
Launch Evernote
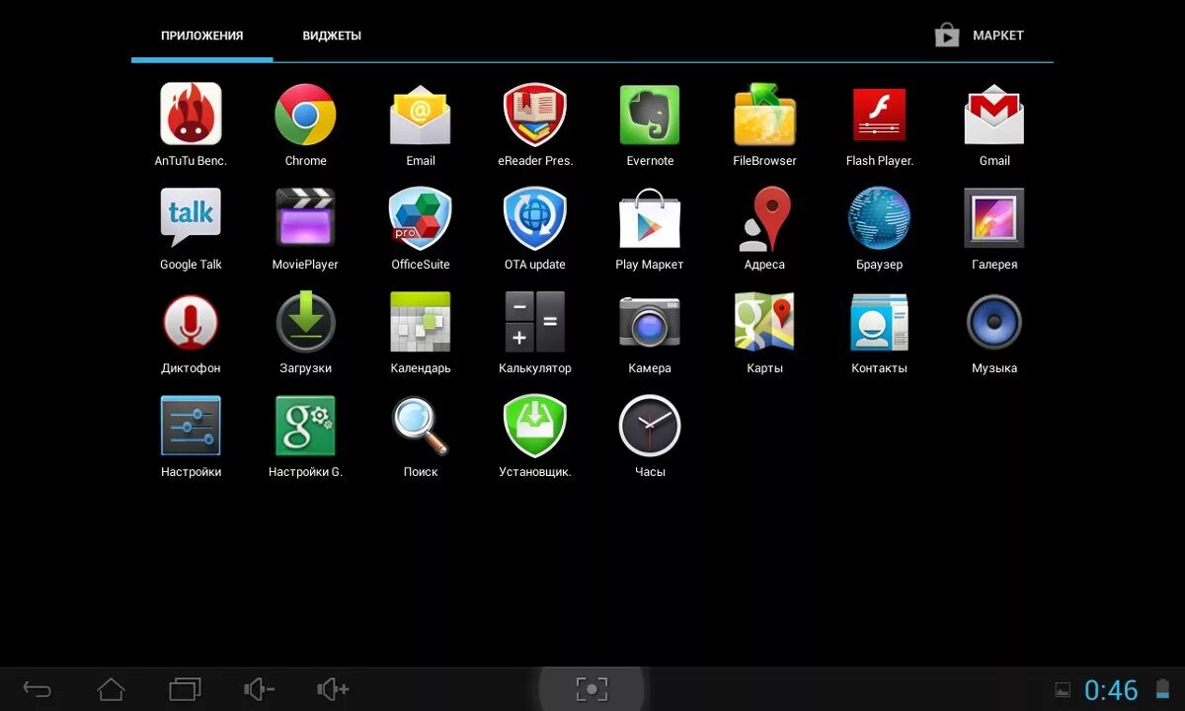click(x=650, y=115)
